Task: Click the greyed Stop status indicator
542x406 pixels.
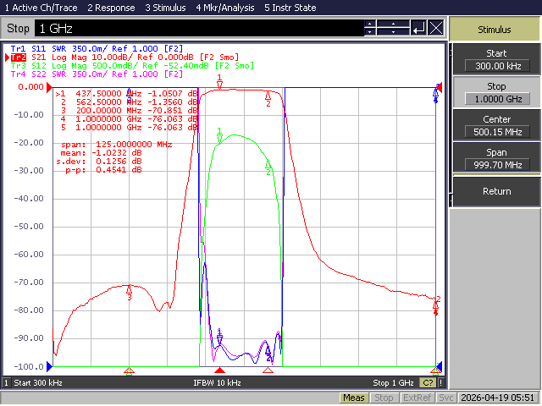Action: [384, 398]
